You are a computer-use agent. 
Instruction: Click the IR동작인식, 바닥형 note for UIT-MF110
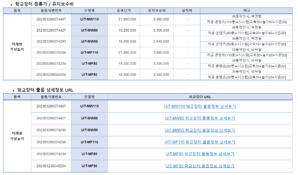pyautogui.click(x=247, y=50)
